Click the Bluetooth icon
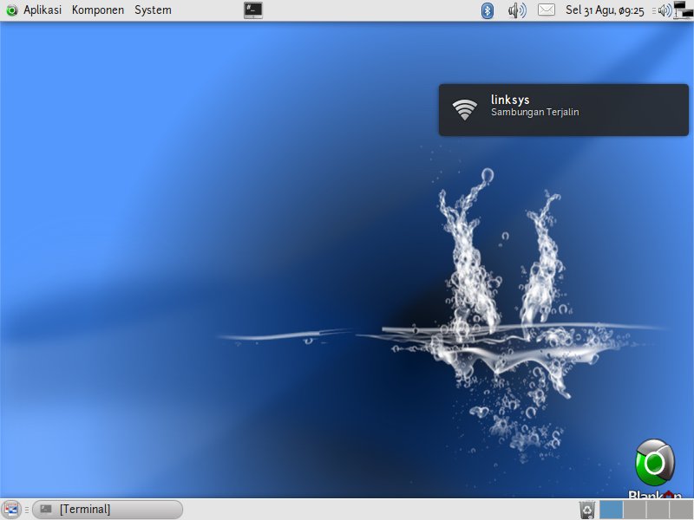 pos(488,10)
